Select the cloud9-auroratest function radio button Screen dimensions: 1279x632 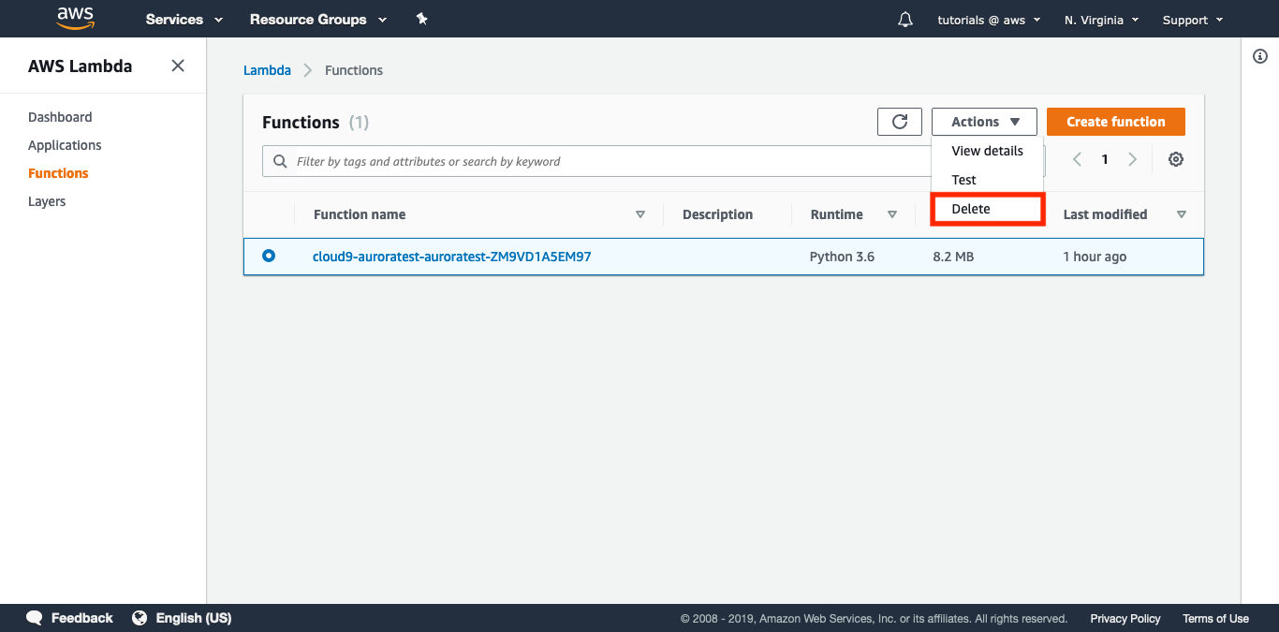coord(269,256)
